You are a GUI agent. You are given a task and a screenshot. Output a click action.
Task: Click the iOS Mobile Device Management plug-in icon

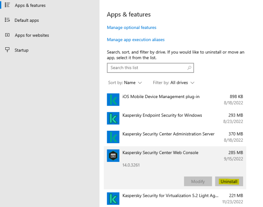[113, 100]
